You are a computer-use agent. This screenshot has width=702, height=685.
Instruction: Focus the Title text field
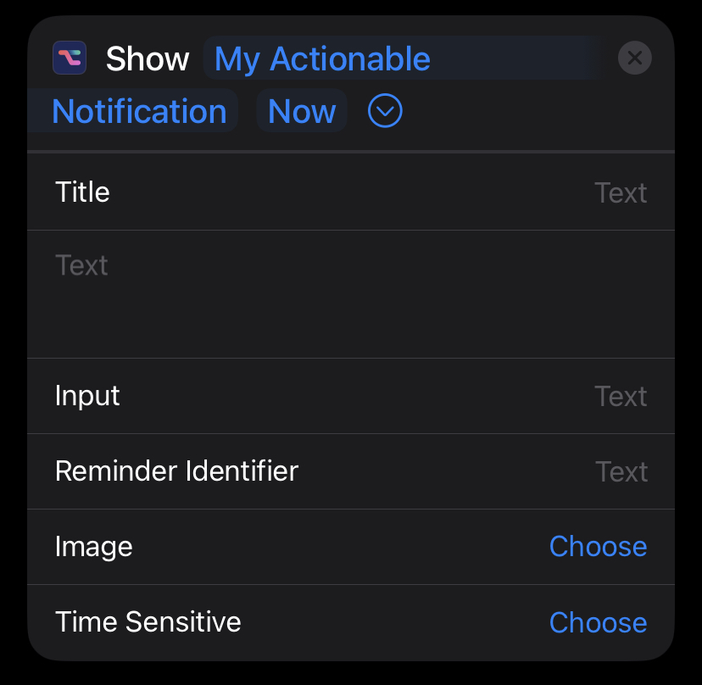point(621,193)
